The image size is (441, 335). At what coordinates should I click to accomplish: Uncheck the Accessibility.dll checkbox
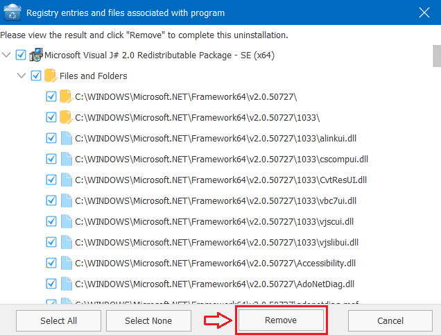[x=51, y=263]
